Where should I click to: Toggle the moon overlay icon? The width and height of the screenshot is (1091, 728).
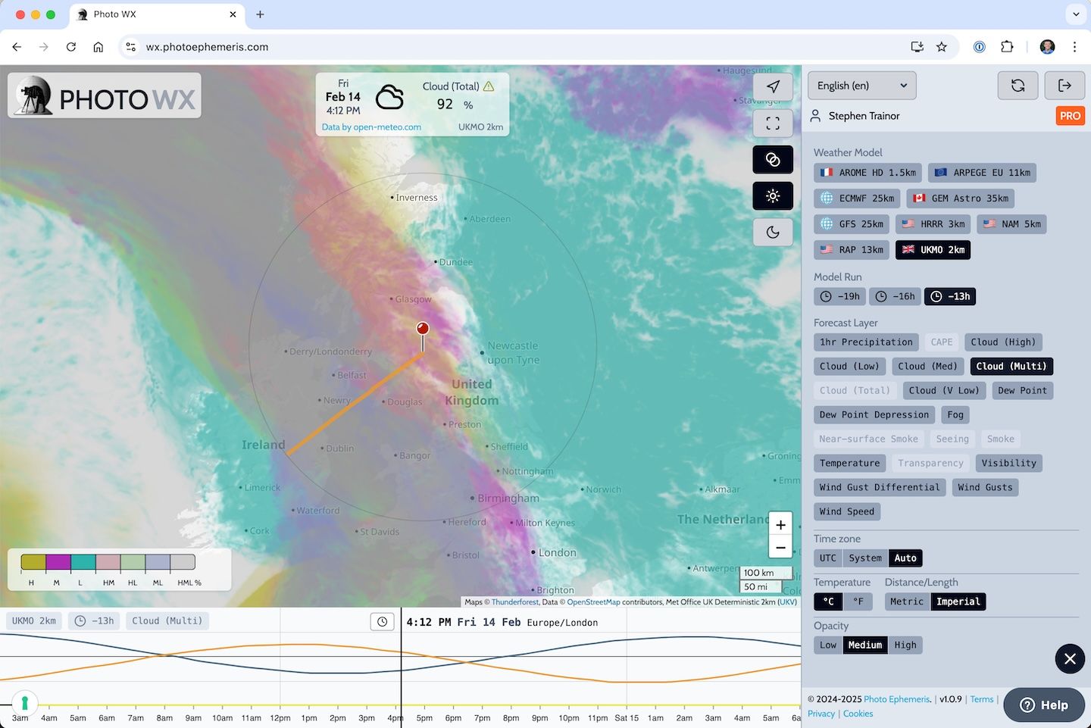(x=772, y=232)
